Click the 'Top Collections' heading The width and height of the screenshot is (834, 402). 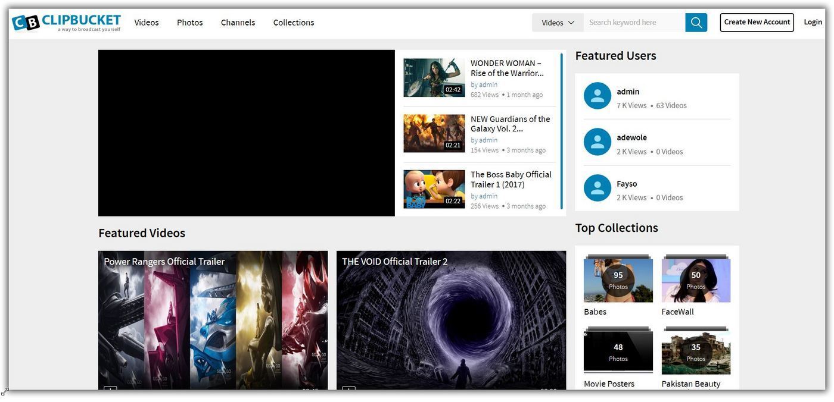point(617,228)
